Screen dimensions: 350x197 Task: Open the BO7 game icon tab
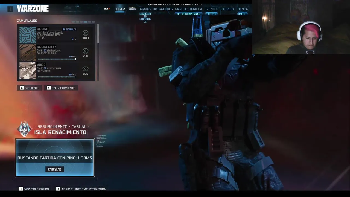(x=107, y=9)
